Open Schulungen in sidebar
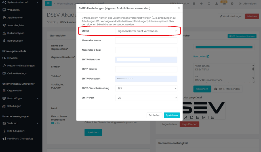 14,106
